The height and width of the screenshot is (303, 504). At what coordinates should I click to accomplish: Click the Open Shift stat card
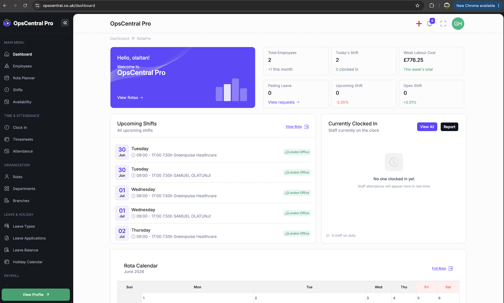click(x=431, y=94)
